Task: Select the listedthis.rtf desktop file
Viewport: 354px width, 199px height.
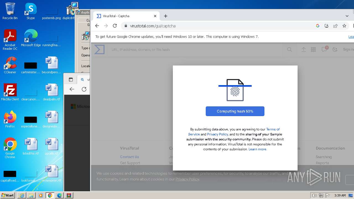Action: (x=31, y=146)
